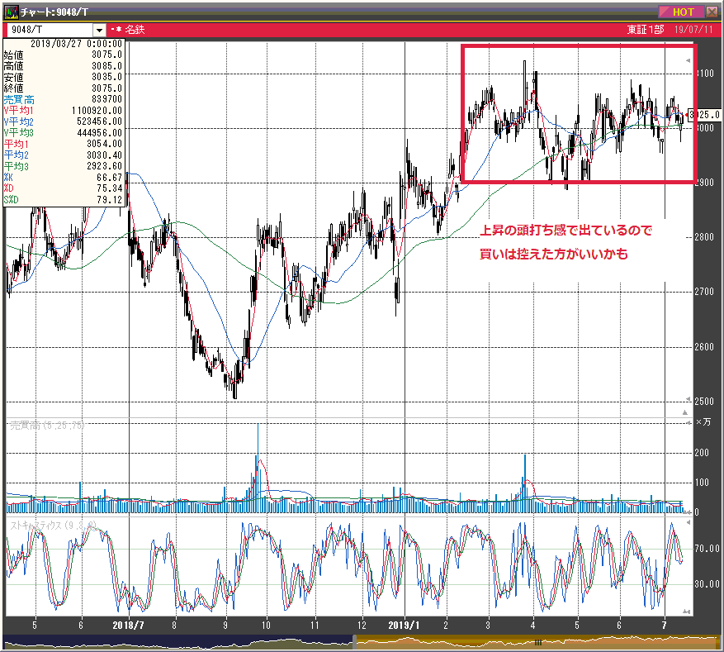Viewport: 724px width, 652px height.
Task: Click the 名鉄 stock name in header
Action: click(135, 31)
